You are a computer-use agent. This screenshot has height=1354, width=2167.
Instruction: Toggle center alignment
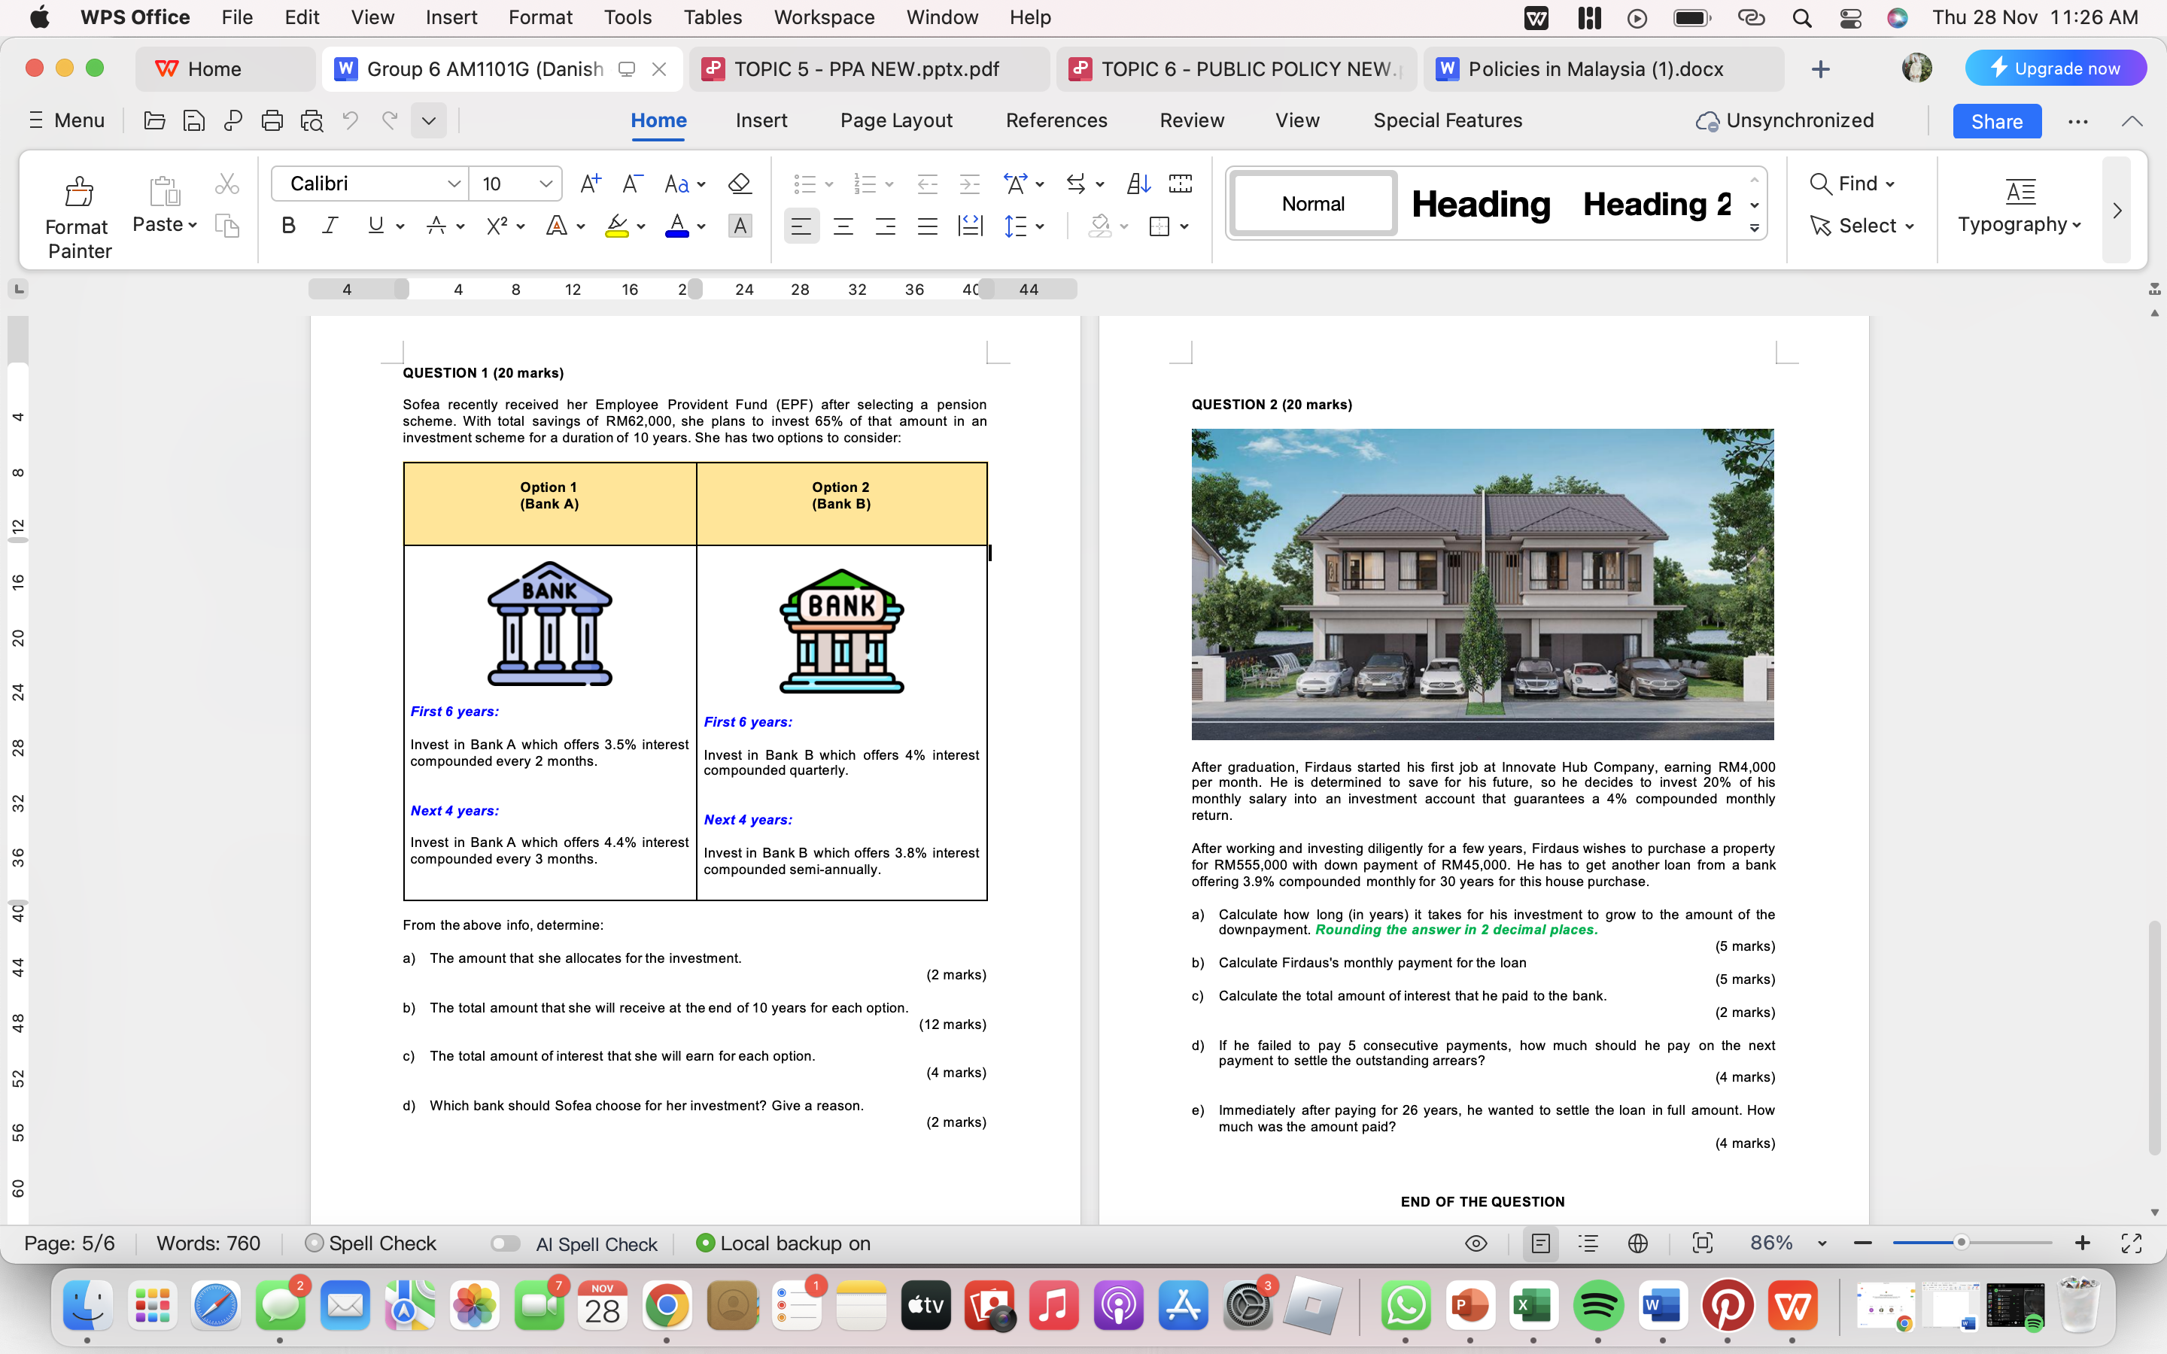(x=843, y=226)
